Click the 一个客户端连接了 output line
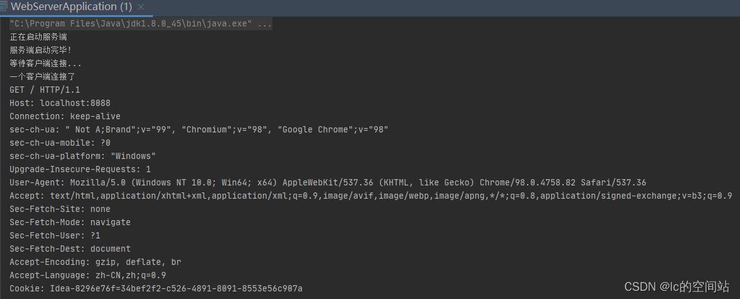740x299 pixels. tap(43, 77)
